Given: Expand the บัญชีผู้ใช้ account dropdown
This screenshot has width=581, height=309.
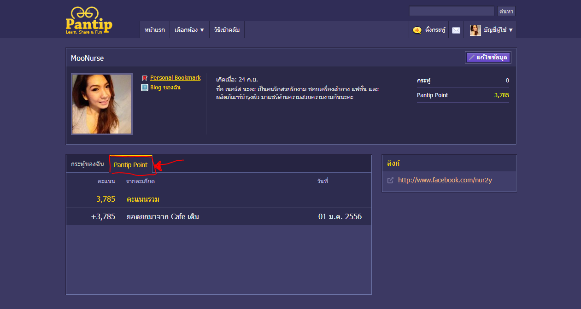Looking at the screenshot, I should click(490, 29).
